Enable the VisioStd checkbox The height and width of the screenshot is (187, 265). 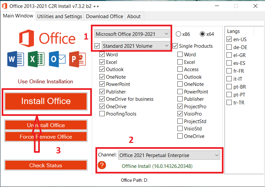tap(180, 129)
